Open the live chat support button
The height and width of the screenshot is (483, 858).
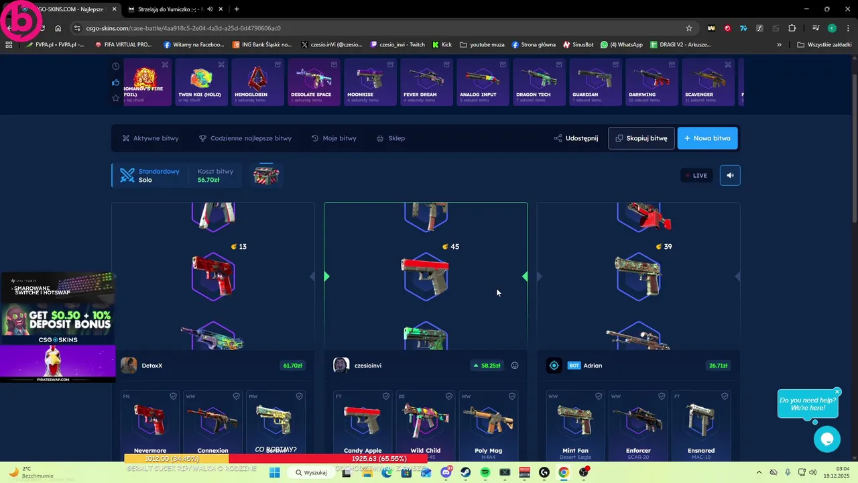click(x=826, y=439)
